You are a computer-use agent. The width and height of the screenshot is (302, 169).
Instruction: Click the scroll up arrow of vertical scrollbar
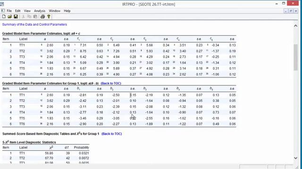coord(296,26)
